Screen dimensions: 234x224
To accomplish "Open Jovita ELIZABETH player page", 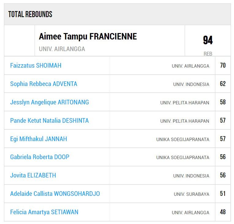I will tap(33, 175).
